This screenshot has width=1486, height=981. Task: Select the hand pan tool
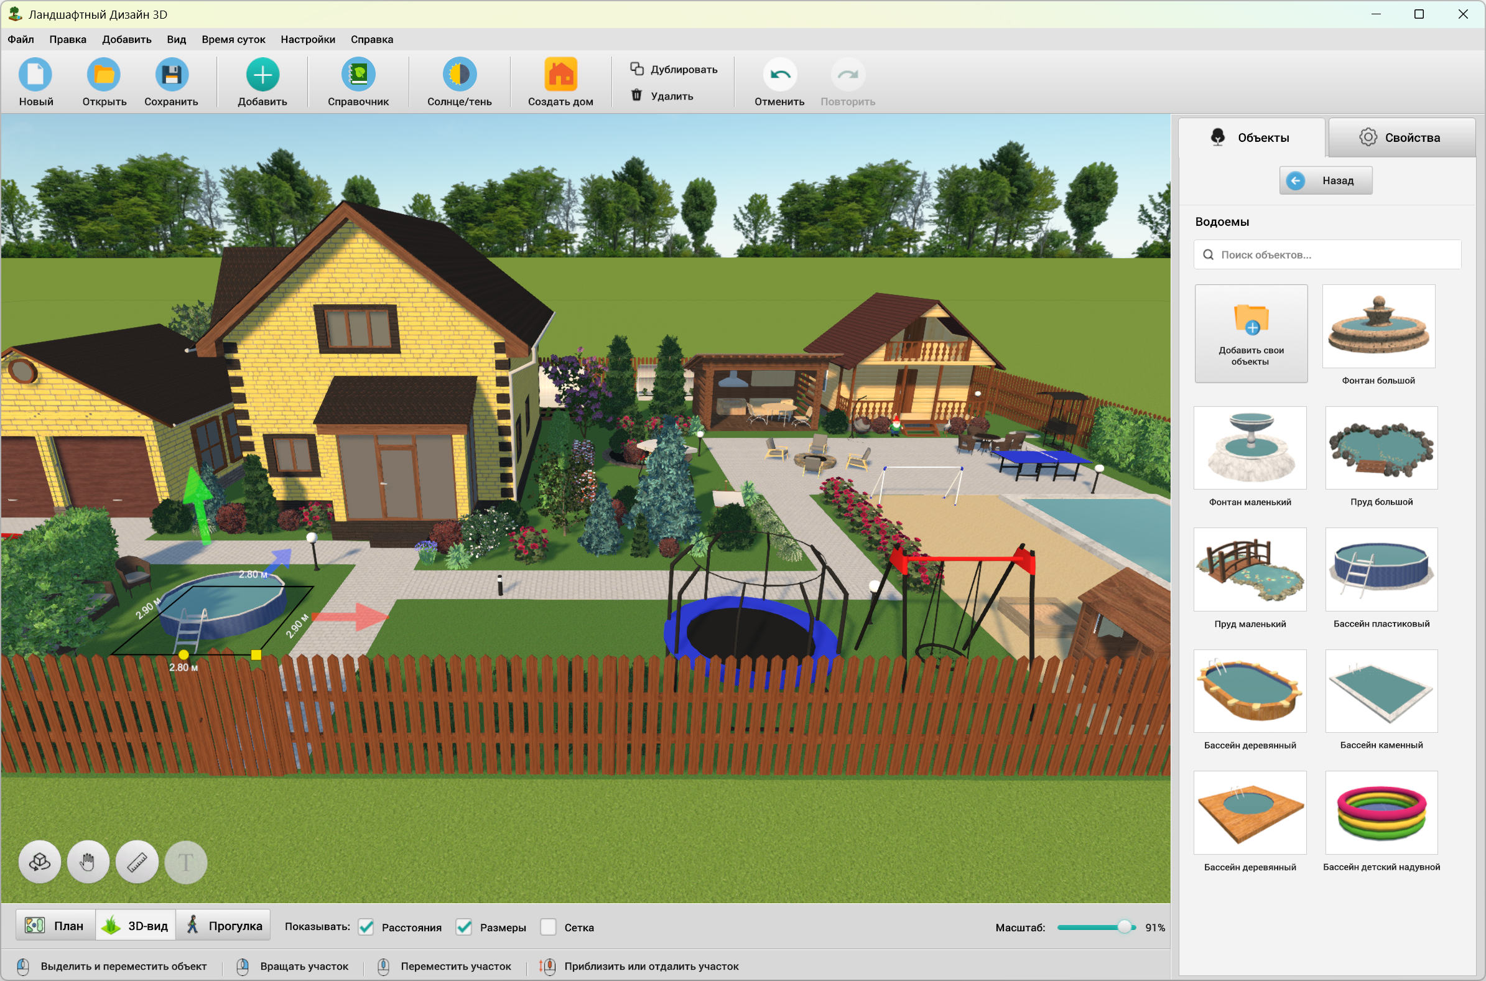point(88,863)
